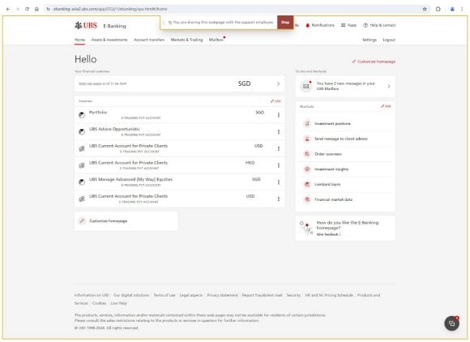This screenshot has width=470, height=342.
Task: Stop sharing with the Stop button
Action: pyautogui.click(x=285, y=23)
